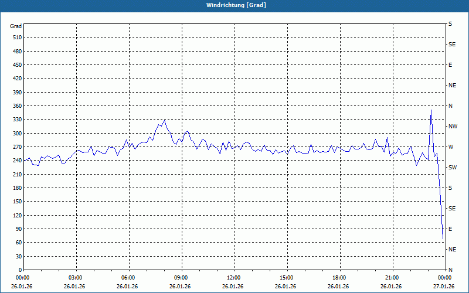Select the 12:00 time axis label
The height and width of the screenshot is (293, 469).
(234, 278)
